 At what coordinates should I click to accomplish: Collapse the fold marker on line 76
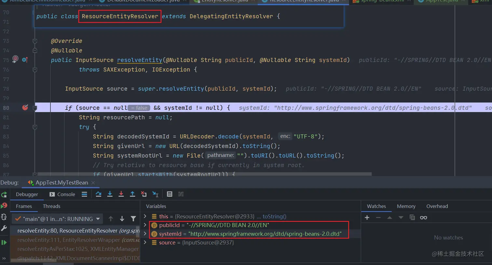[x=35, y=70]
